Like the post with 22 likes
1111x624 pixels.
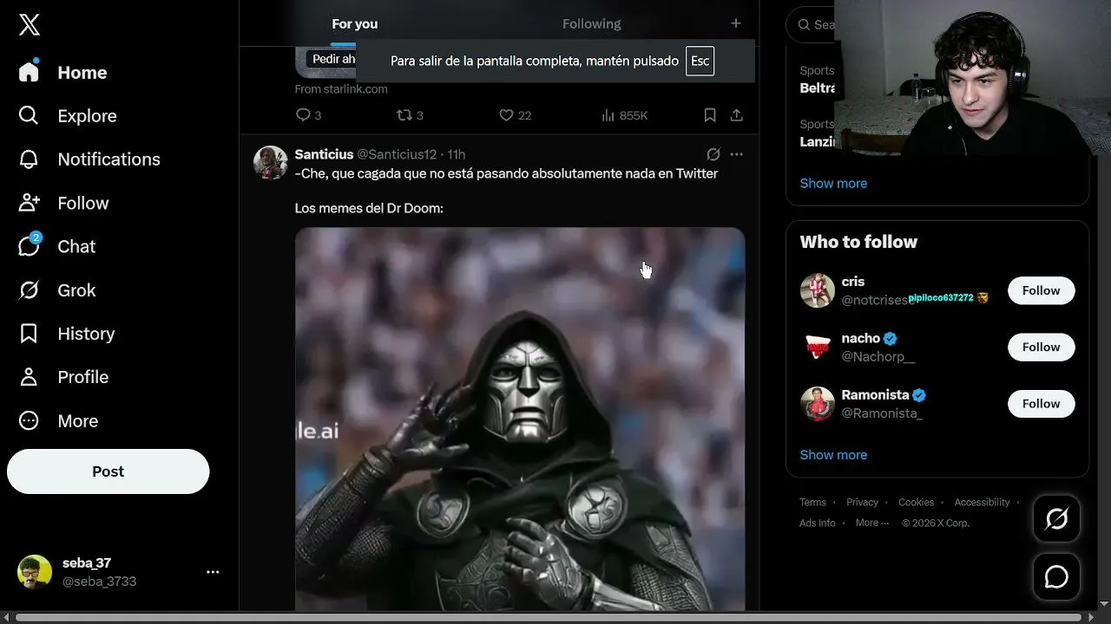click(515, 115)
